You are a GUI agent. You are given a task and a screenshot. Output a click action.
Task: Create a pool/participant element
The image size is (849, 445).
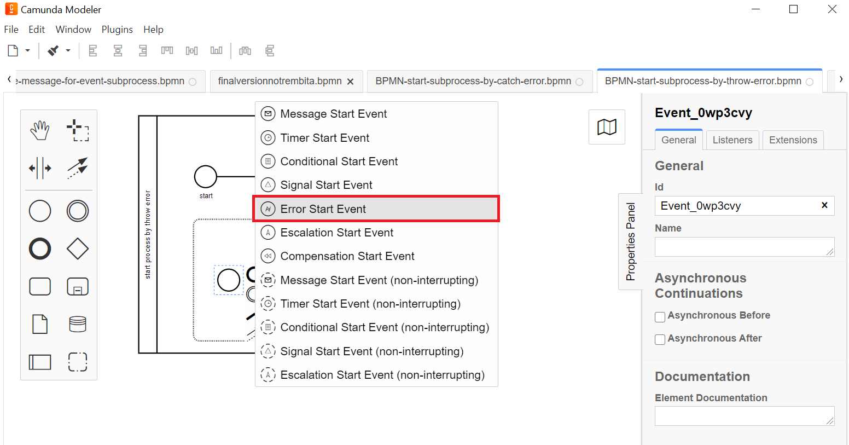pyautogui.click(x=40, y=362)
